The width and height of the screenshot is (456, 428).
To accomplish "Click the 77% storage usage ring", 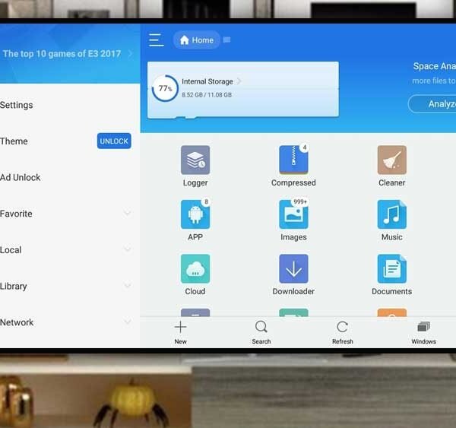I will tap(165, 88).
